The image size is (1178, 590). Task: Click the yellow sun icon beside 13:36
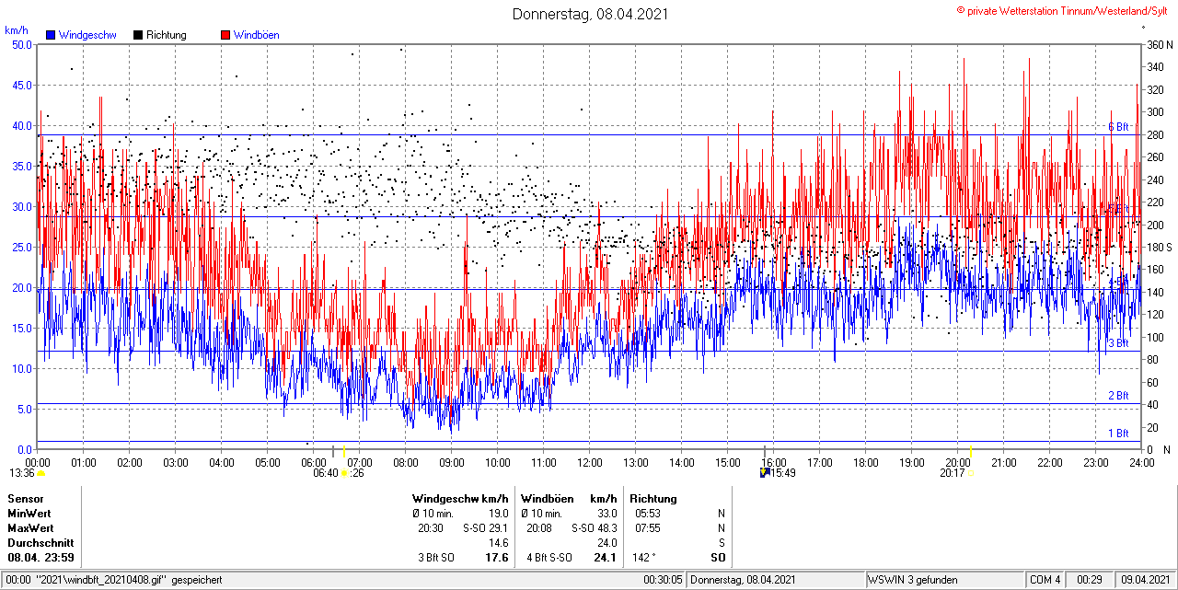[x=40, y=473]
